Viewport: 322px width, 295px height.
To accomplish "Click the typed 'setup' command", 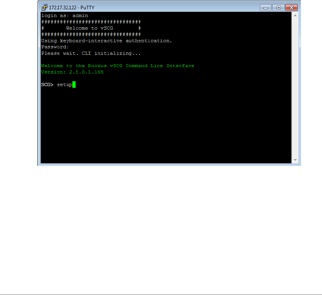I will (x=65, y=85).
